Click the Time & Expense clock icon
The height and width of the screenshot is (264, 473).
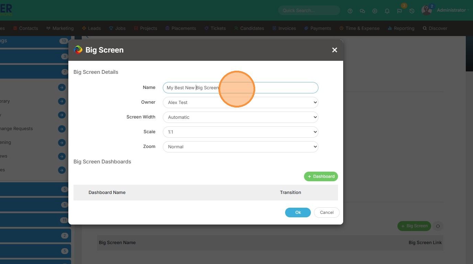(341, 28)
